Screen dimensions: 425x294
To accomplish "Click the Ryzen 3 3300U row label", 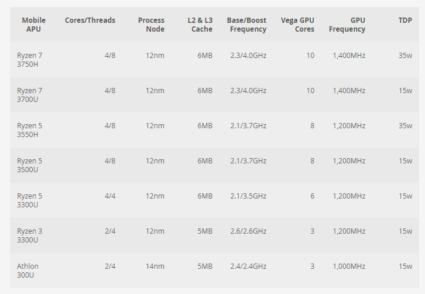I will pyautogui.click(x=29, y=235).
